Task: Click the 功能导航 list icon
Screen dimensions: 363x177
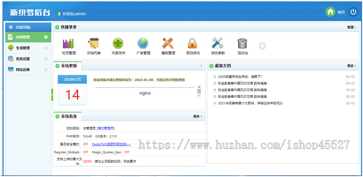Action: (11, 27)
